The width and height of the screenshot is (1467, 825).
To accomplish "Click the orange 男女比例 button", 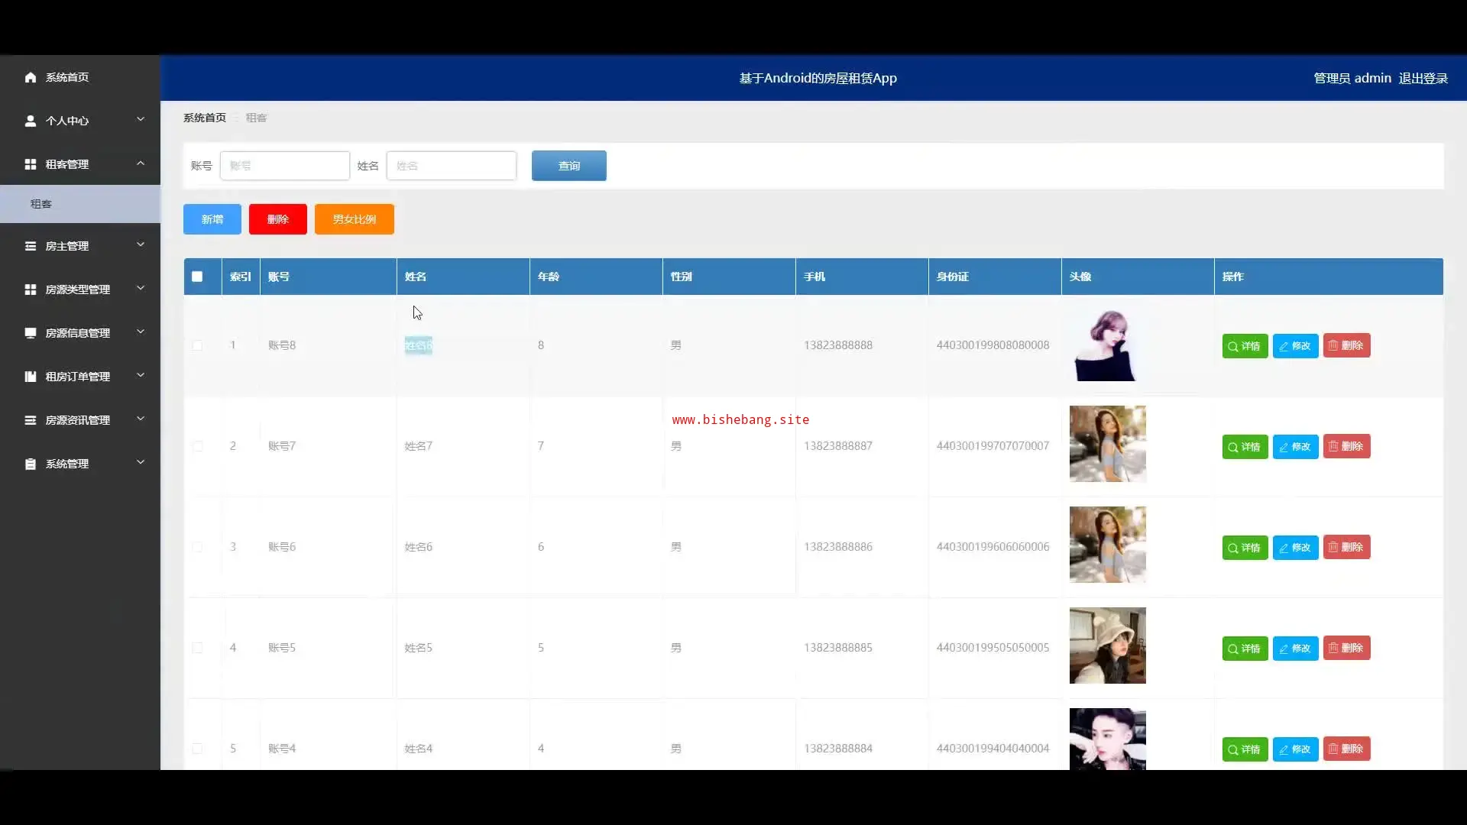I will (354, 219).
